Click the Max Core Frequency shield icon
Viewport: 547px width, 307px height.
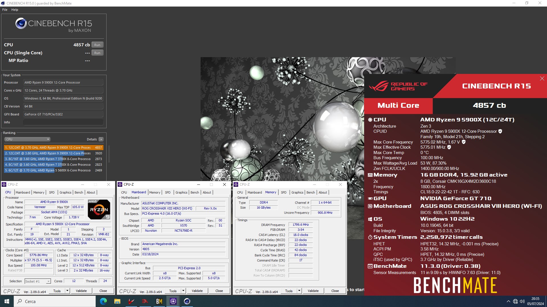(x=464, y=142)
